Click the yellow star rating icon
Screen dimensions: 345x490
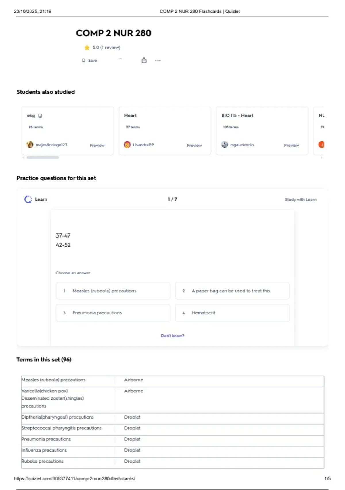[87, 48]
